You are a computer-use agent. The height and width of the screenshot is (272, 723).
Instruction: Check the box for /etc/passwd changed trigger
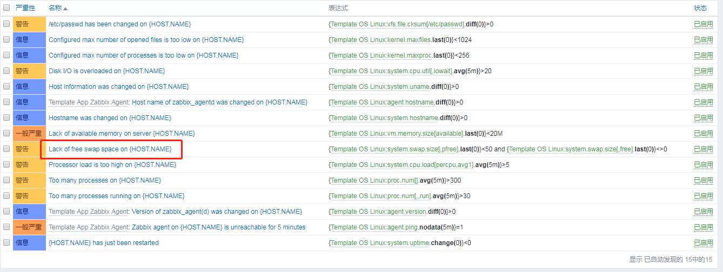coord(6,24)
